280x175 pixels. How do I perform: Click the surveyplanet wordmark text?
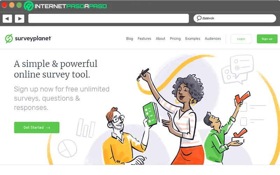pos(33,38)
